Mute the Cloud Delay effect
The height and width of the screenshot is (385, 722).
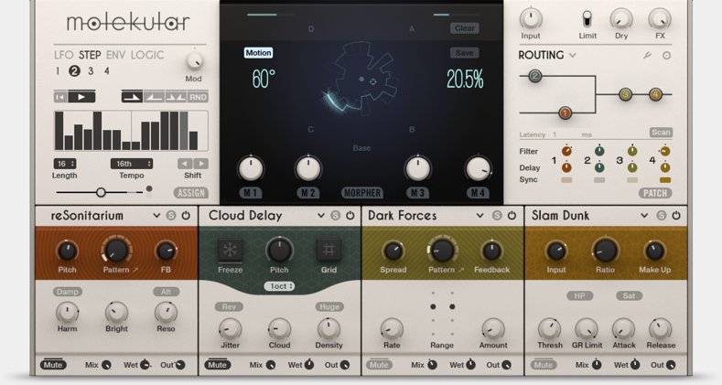(x=217, y=365)
